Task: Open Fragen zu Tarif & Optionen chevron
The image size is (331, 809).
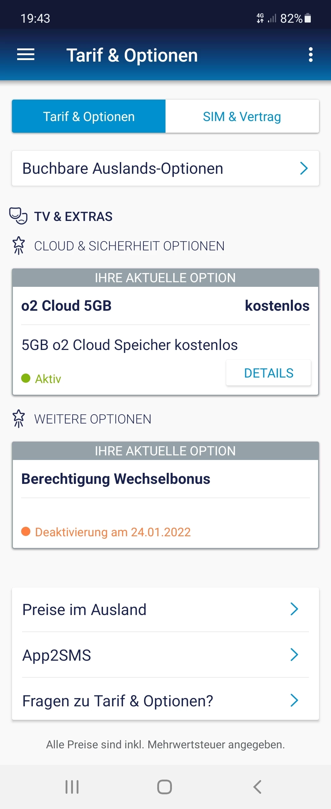Action: pos(294,700)
